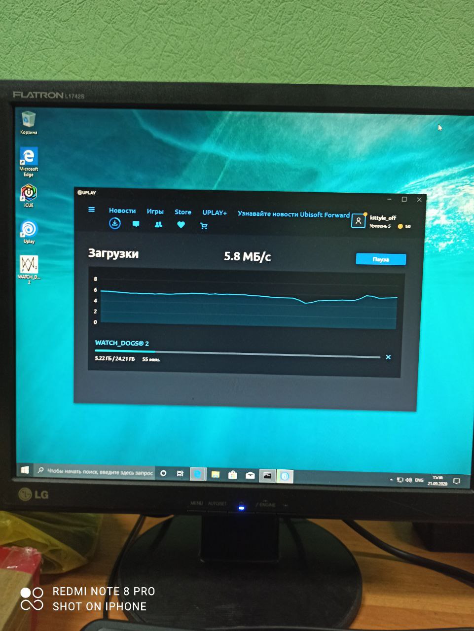Open Mail from the taskbar

point(250,475)
